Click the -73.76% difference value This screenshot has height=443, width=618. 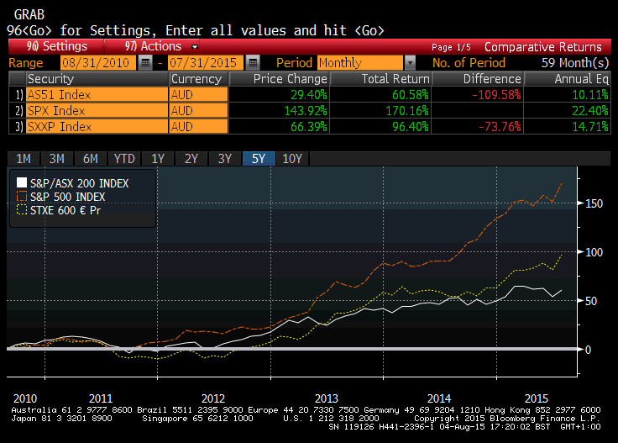click(x=500, y=127)
